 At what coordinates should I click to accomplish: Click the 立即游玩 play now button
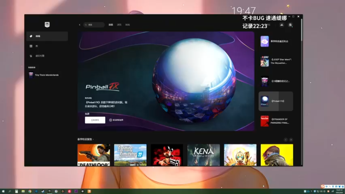(95, 120)
